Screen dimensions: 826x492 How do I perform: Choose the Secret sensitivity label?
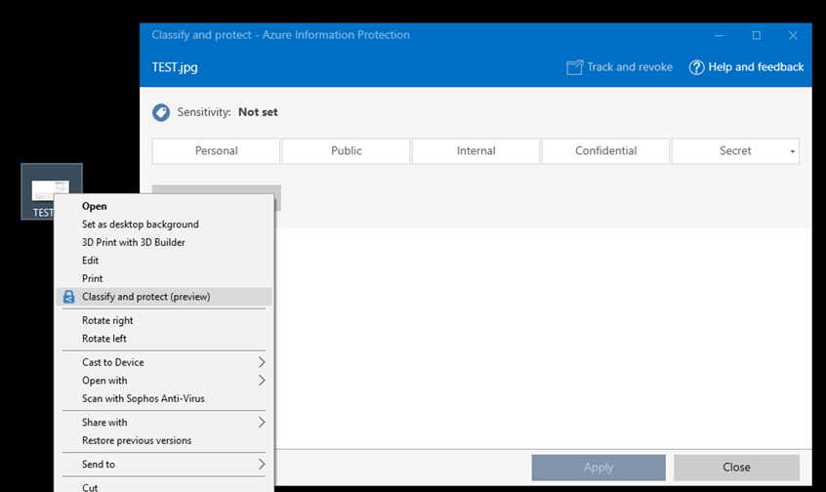pos(735,150)
